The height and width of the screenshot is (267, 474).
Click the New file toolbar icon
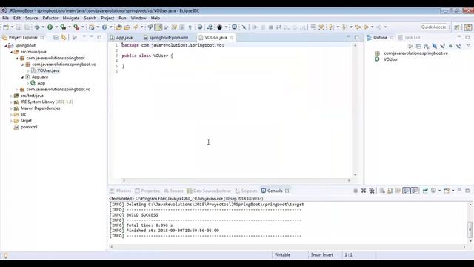(6, 27)
